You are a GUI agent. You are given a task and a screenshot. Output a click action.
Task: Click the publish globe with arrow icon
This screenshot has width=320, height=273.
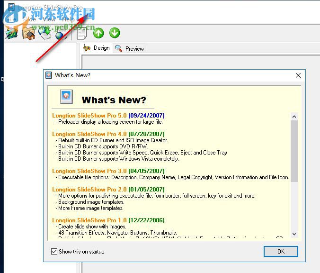coord(44,33)
